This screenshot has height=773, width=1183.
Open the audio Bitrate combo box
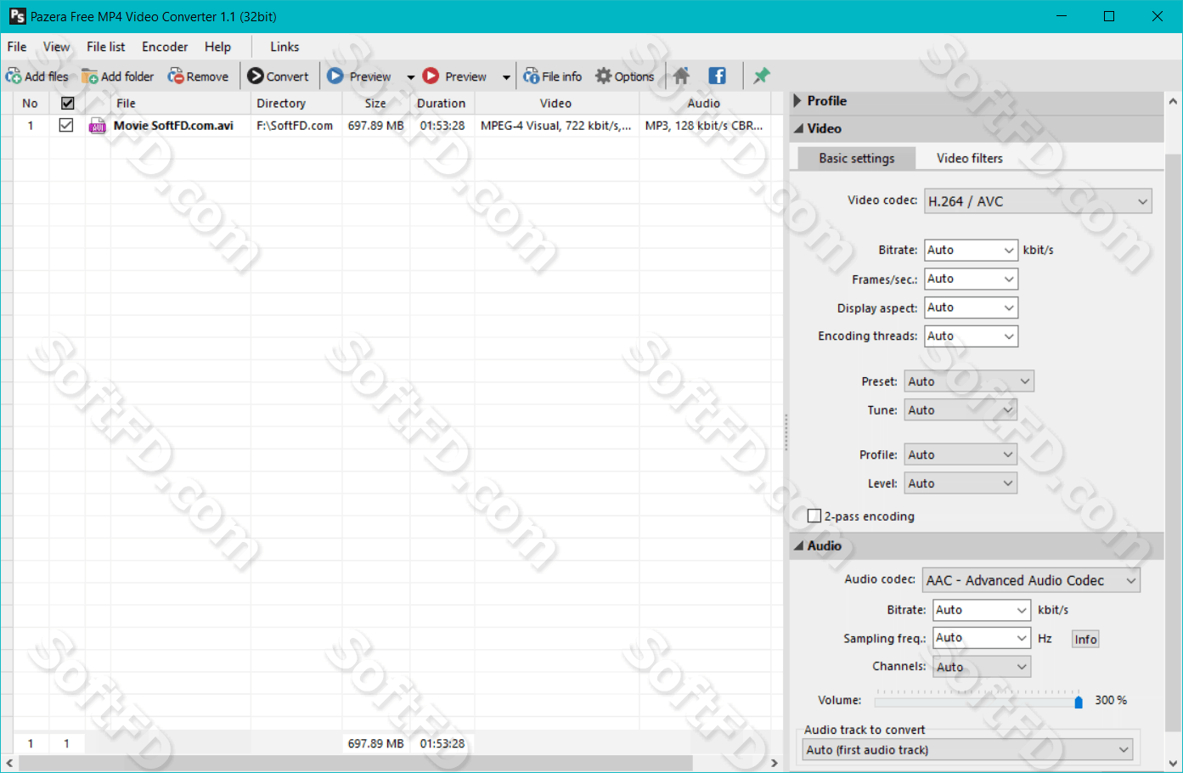pos(982,610)
